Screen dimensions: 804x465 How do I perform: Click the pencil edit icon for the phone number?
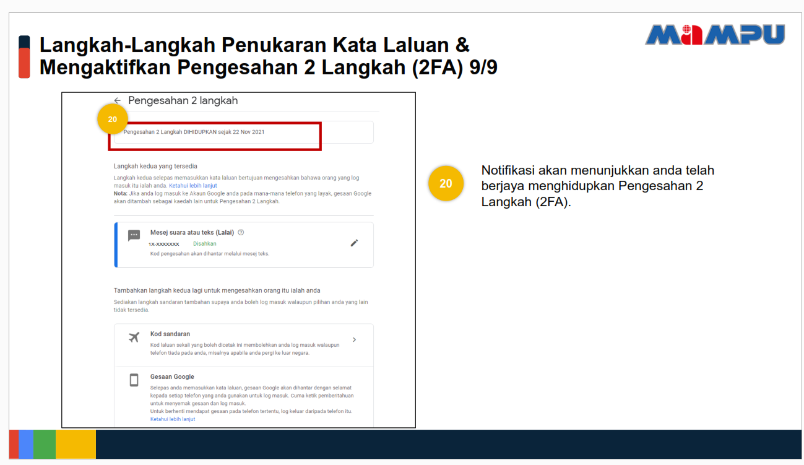(x=354, y=243)
